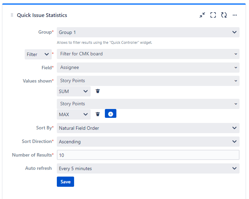Open the Group 1 dropdown
The height and width of the screenshot is (199, 249).
click(148, 32)
